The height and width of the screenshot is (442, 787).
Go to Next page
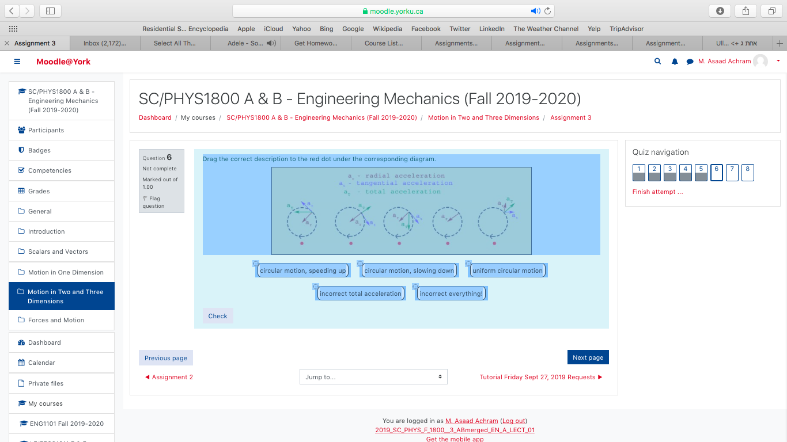coord(588,357)
